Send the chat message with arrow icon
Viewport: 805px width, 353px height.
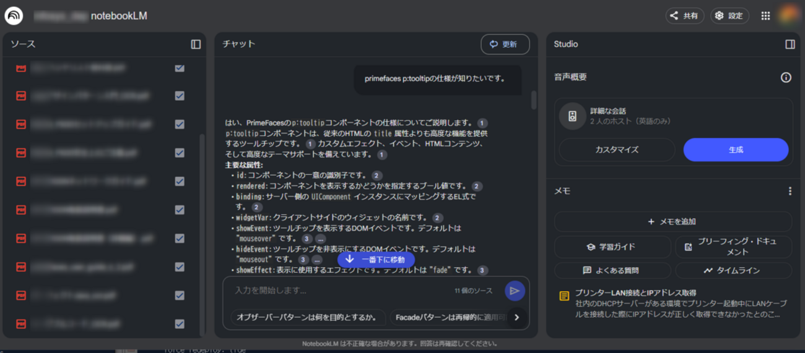515,291
